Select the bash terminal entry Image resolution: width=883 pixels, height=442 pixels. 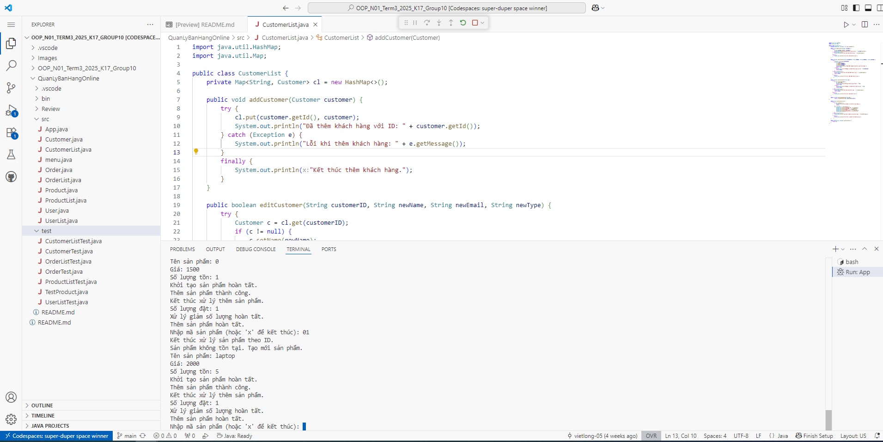coord(857,262)
